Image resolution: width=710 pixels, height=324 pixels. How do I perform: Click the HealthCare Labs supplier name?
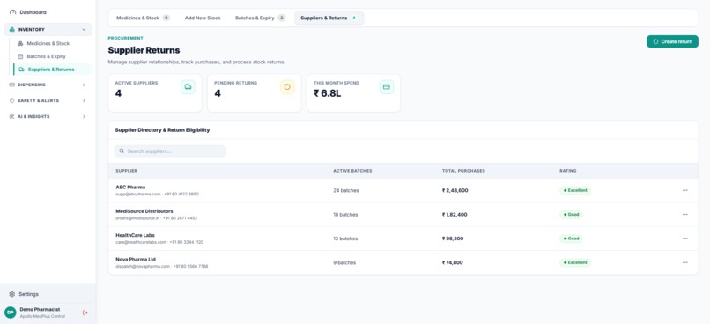click(135, 235)
